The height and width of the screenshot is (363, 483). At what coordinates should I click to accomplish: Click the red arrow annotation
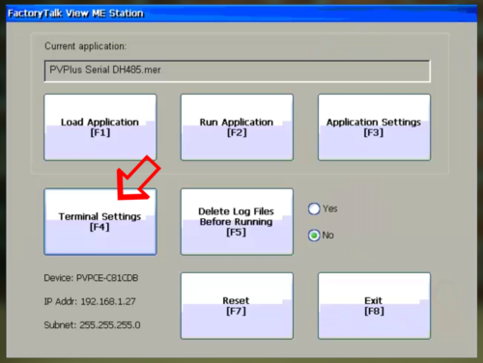[137, 179]
